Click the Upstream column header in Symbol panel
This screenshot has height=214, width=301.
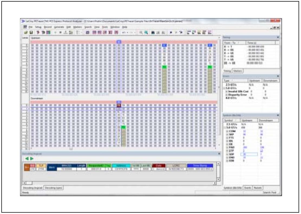pyautogui.click(x=249, y=120)
